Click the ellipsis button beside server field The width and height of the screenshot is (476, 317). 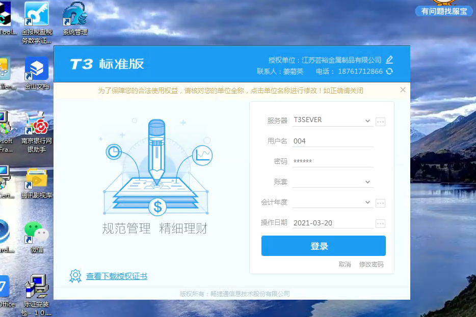click(x=380, y=122)
